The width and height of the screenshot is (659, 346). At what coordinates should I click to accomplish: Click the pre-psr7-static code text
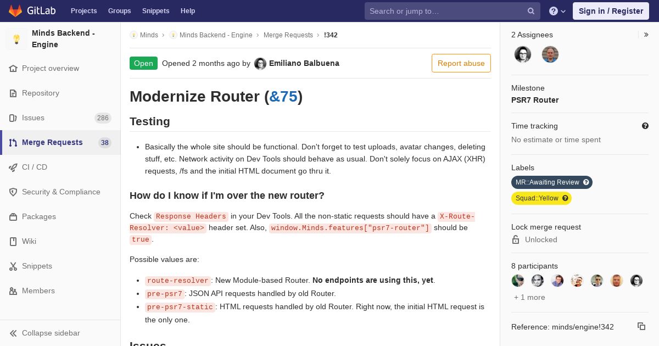pyautogui.click(x=180, y=307)
